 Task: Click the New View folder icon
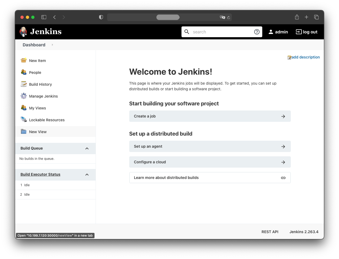pos(24,132)
